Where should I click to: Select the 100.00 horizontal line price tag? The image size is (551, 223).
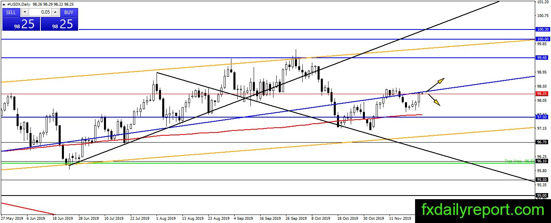point(543,39)
